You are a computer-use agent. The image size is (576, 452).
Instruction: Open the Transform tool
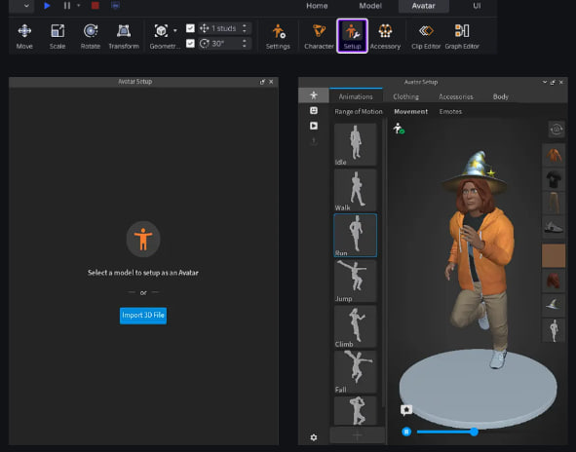pyautogui.click(x=124, y=36)
